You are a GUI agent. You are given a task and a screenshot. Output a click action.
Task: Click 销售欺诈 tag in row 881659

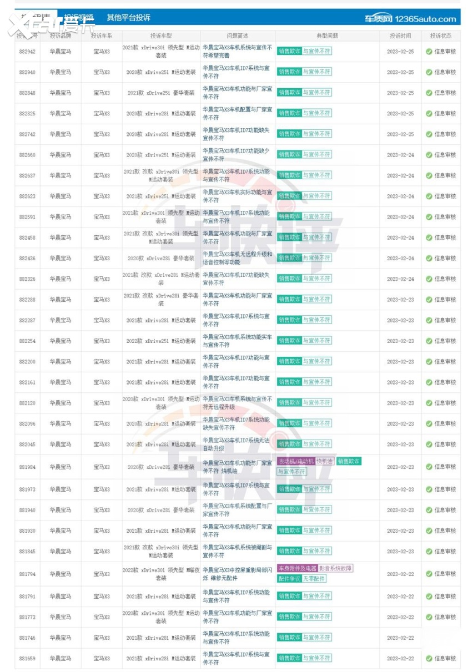tap(289, 658)
